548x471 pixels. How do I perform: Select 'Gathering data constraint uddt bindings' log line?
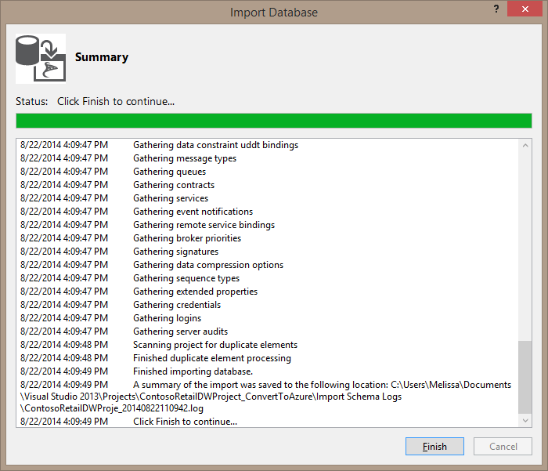159,145
